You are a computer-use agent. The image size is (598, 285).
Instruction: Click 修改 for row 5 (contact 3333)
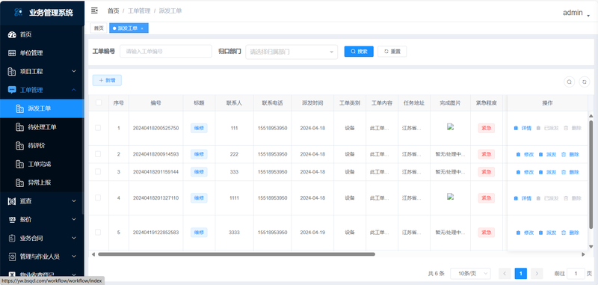click(525, 233)
